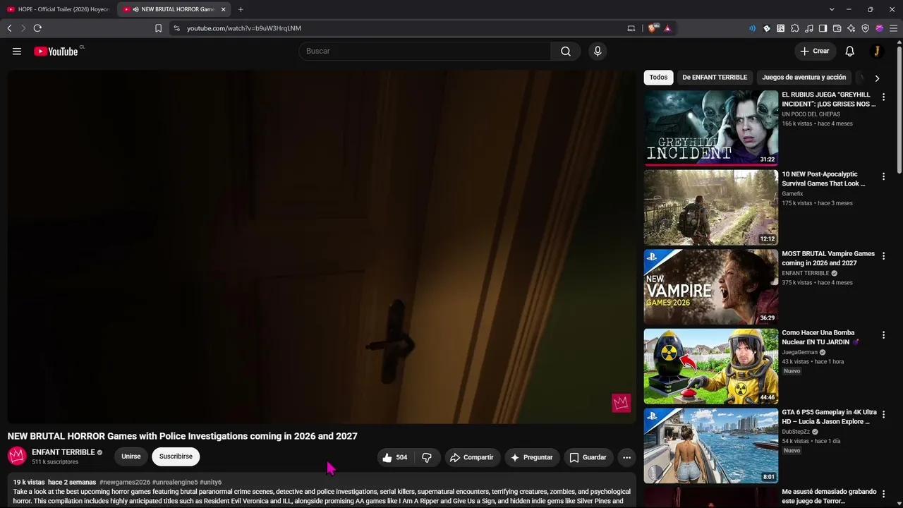Open a new browser tab
Screen dimensions: 903x508
(241, 9)
